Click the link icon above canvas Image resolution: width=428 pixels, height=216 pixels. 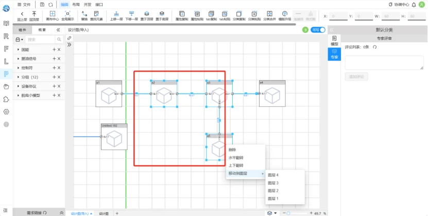pos(70,38)
